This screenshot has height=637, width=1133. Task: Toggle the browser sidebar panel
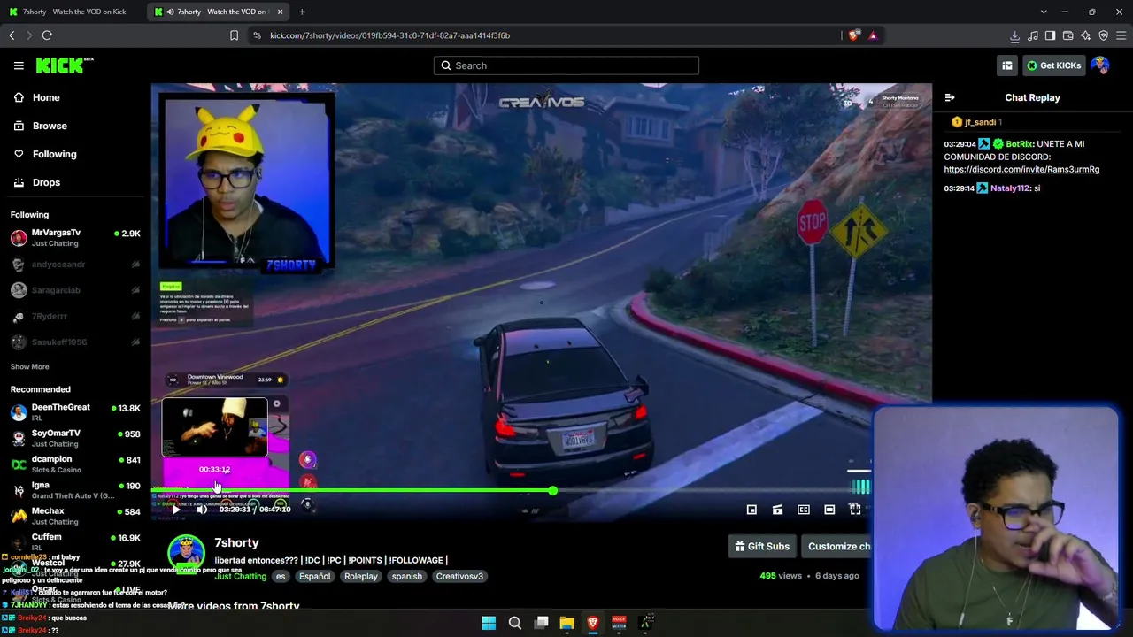coord(1050,35)
